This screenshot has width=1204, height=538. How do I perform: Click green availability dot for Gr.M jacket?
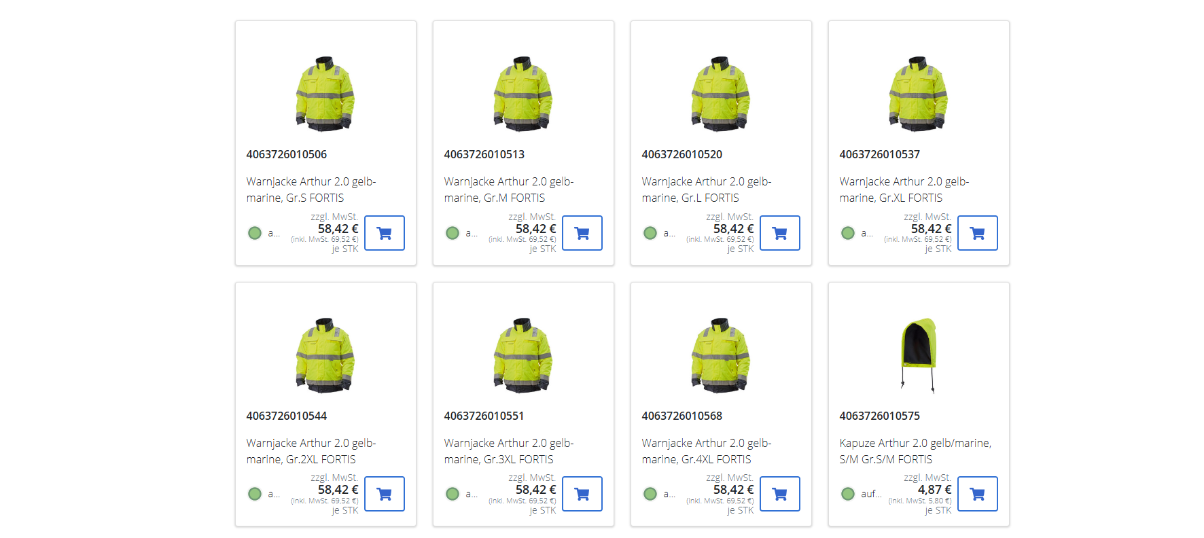tap(453, 233)
